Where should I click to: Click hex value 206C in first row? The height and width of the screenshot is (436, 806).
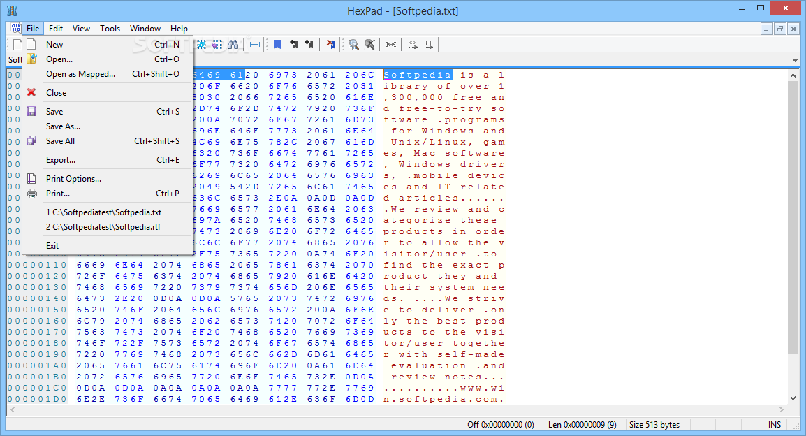point(360,75)
